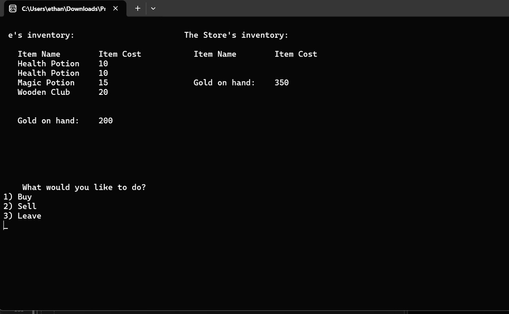The height and width of the screenshot is (314, 509).
Task: Click the store's "Gold on hand:" label
Action: [224, 82]
